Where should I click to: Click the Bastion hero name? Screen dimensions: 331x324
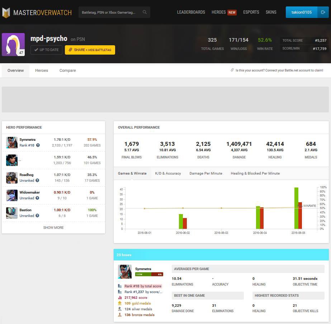pyautogui.click(x=25, y=210)
